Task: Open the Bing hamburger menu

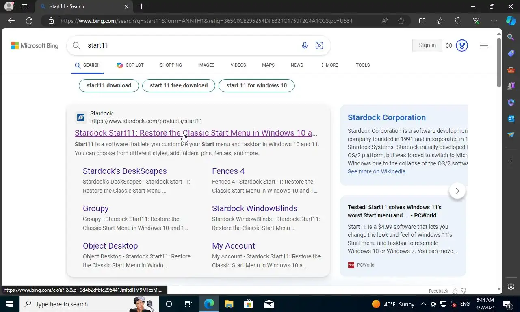Action: click(484, 45)
